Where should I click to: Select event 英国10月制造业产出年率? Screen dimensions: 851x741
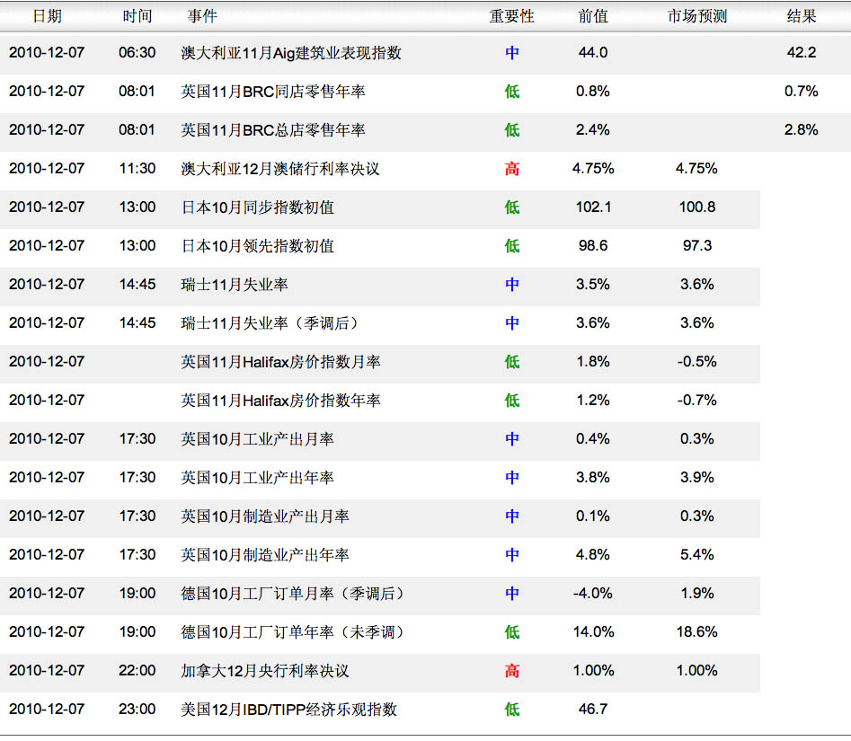pos(265,555)
